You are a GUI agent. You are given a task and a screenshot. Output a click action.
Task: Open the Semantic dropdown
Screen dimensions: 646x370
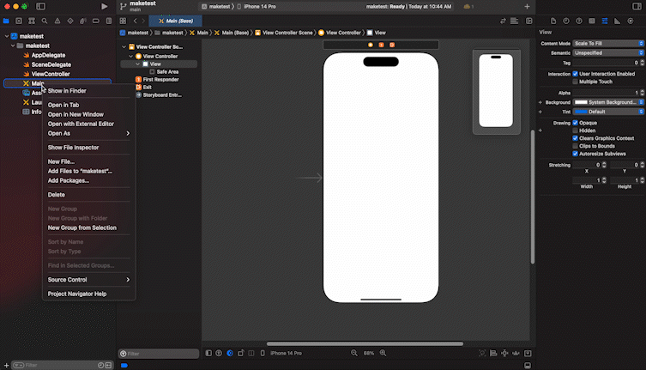point(608,52)
